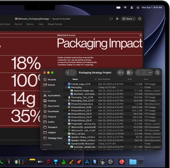Select Material Weight.xlsx file

(113, 91)
